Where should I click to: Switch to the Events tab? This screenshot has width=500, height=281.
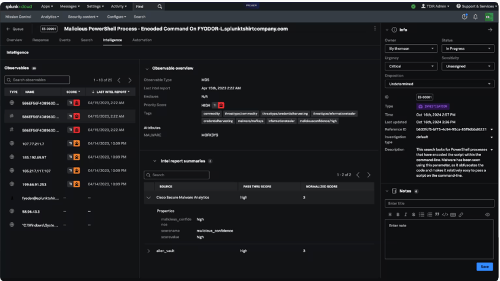coord(65,40)
